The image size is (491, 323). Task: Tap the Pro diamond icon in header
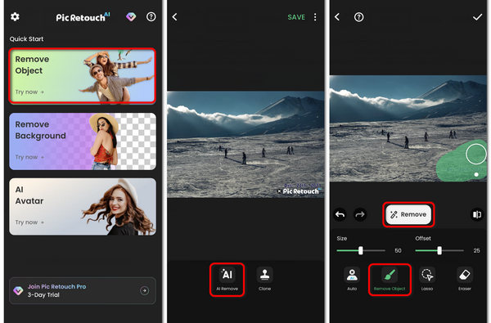131,17
